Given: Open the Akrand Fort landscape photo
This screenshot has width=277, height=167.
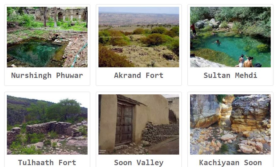Looking at the screenshot, I should [139, 37].
